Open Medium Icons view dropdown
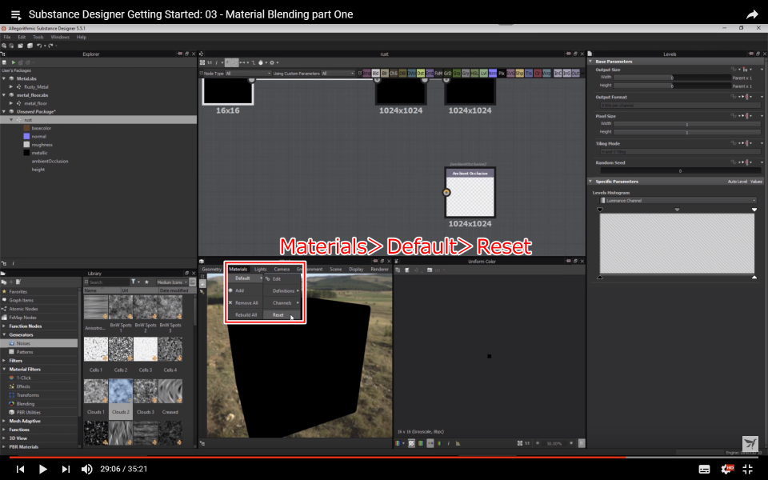 172,282
